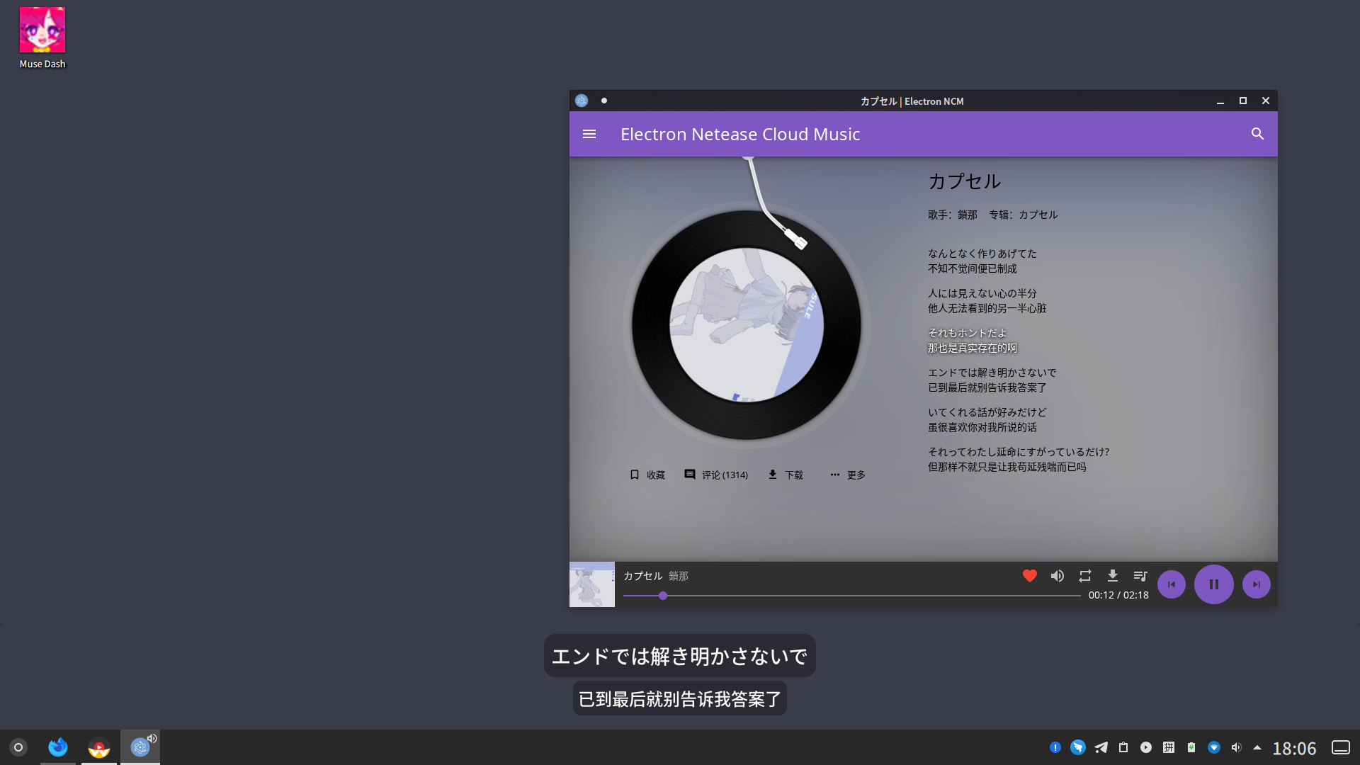The width and height of the screenshot is (1360, 765).
Task: Mute audio via the player volume icon
Action: 1057,576
